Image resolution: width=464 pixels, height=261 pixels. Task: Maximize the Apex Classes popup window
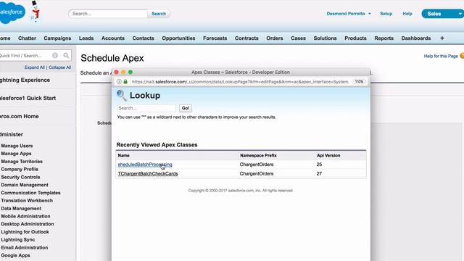pos(130,72)
